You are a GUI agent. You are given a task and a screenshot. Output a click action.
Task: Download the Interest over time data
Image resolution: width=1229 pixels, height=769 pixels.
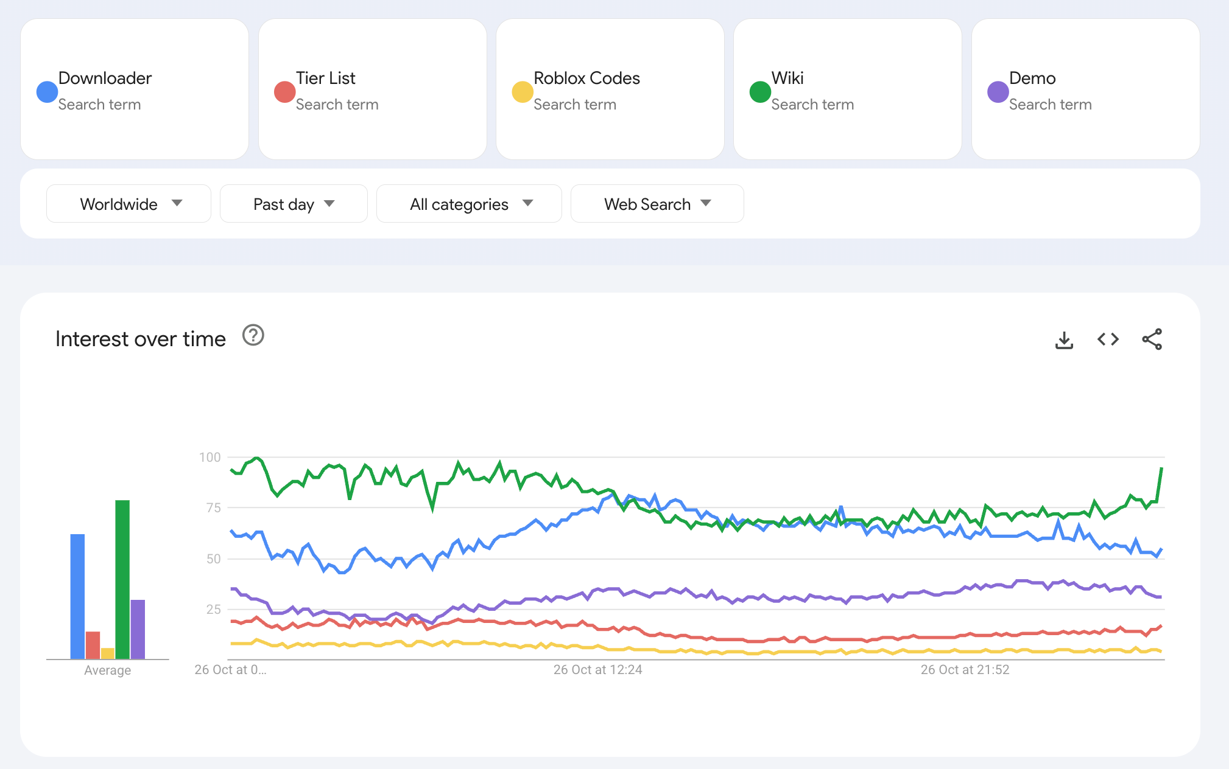point(1064,339)
